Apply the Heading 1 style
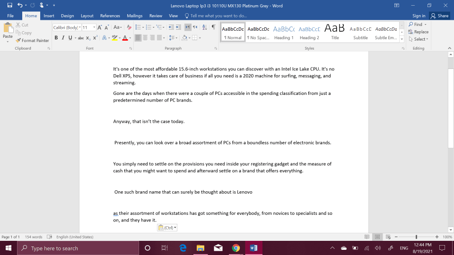The image size is (454, 255). click(x=284, y=33)
